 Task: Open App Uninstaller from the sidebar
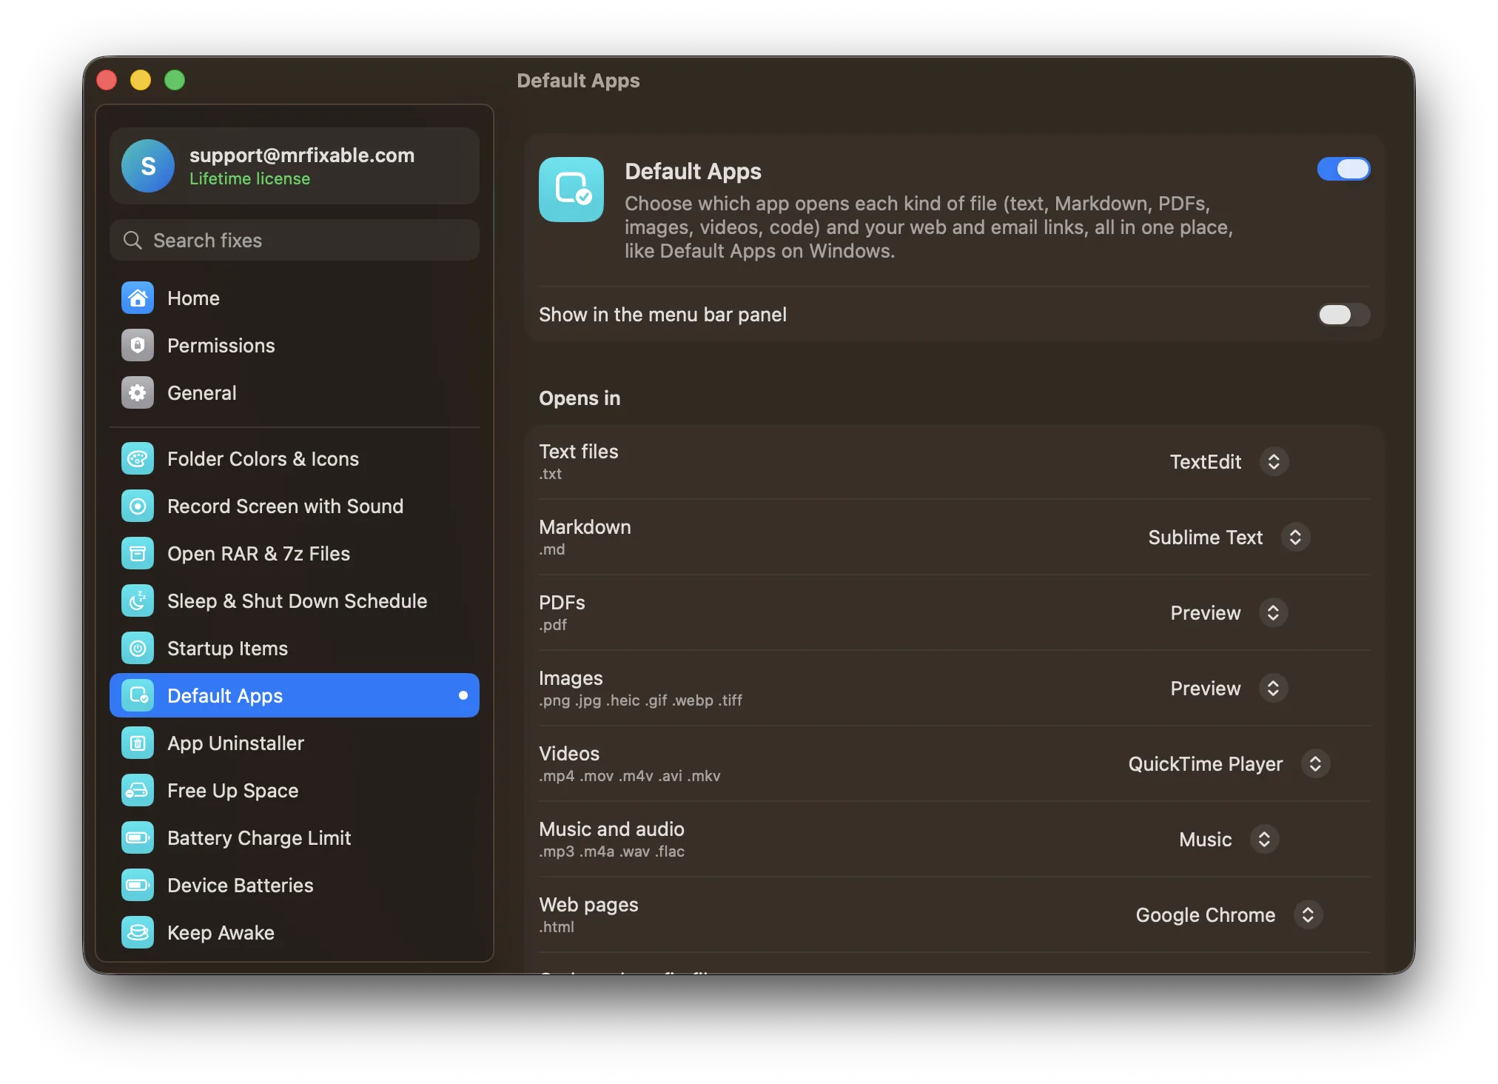pyautogui.click(x=295, y=743)
